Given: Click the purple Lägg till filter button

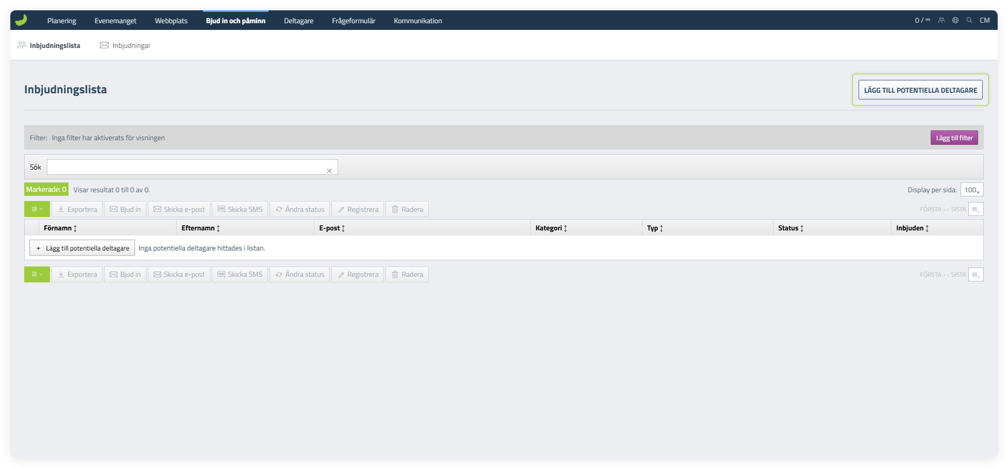Looking at the screenshot, I should click(x=954, y=138).
